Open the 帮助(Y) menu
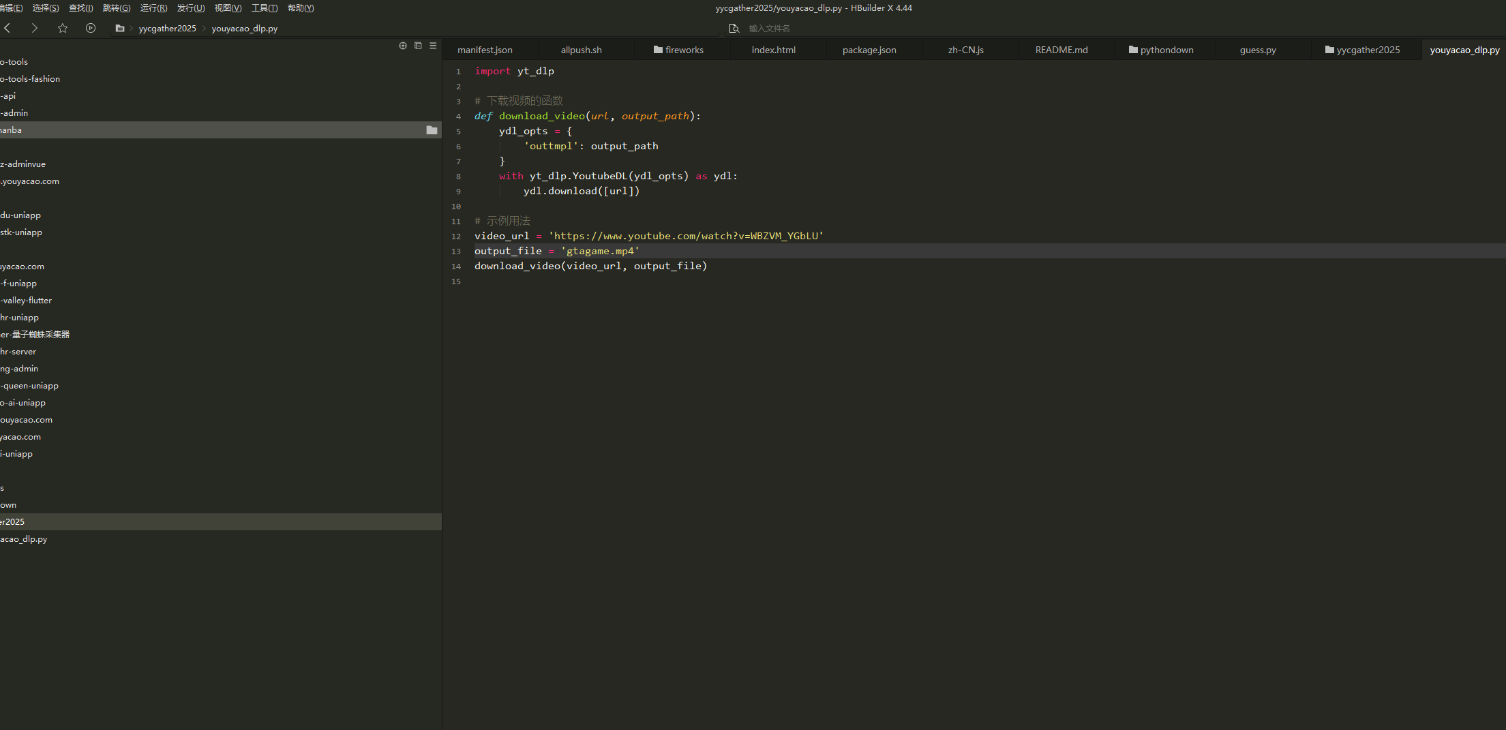This screenshot has height=730, width=1506. (301, 8)
